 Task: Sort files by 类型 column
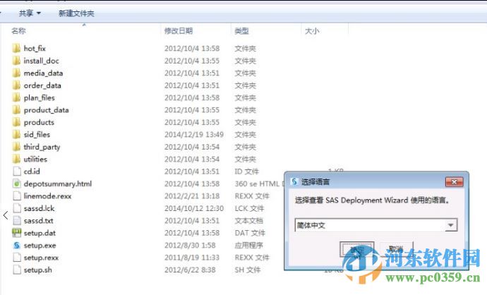pos(241,31)
